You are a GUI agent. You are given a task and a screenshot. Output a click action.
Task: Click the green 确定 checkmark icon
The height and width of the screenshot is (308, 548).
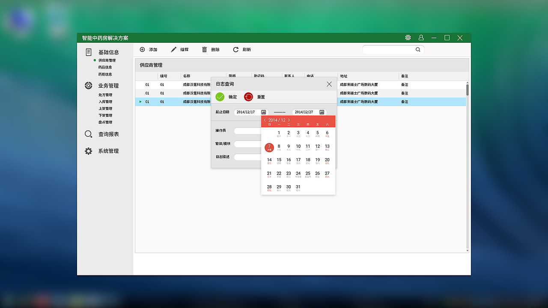[220, 97]
